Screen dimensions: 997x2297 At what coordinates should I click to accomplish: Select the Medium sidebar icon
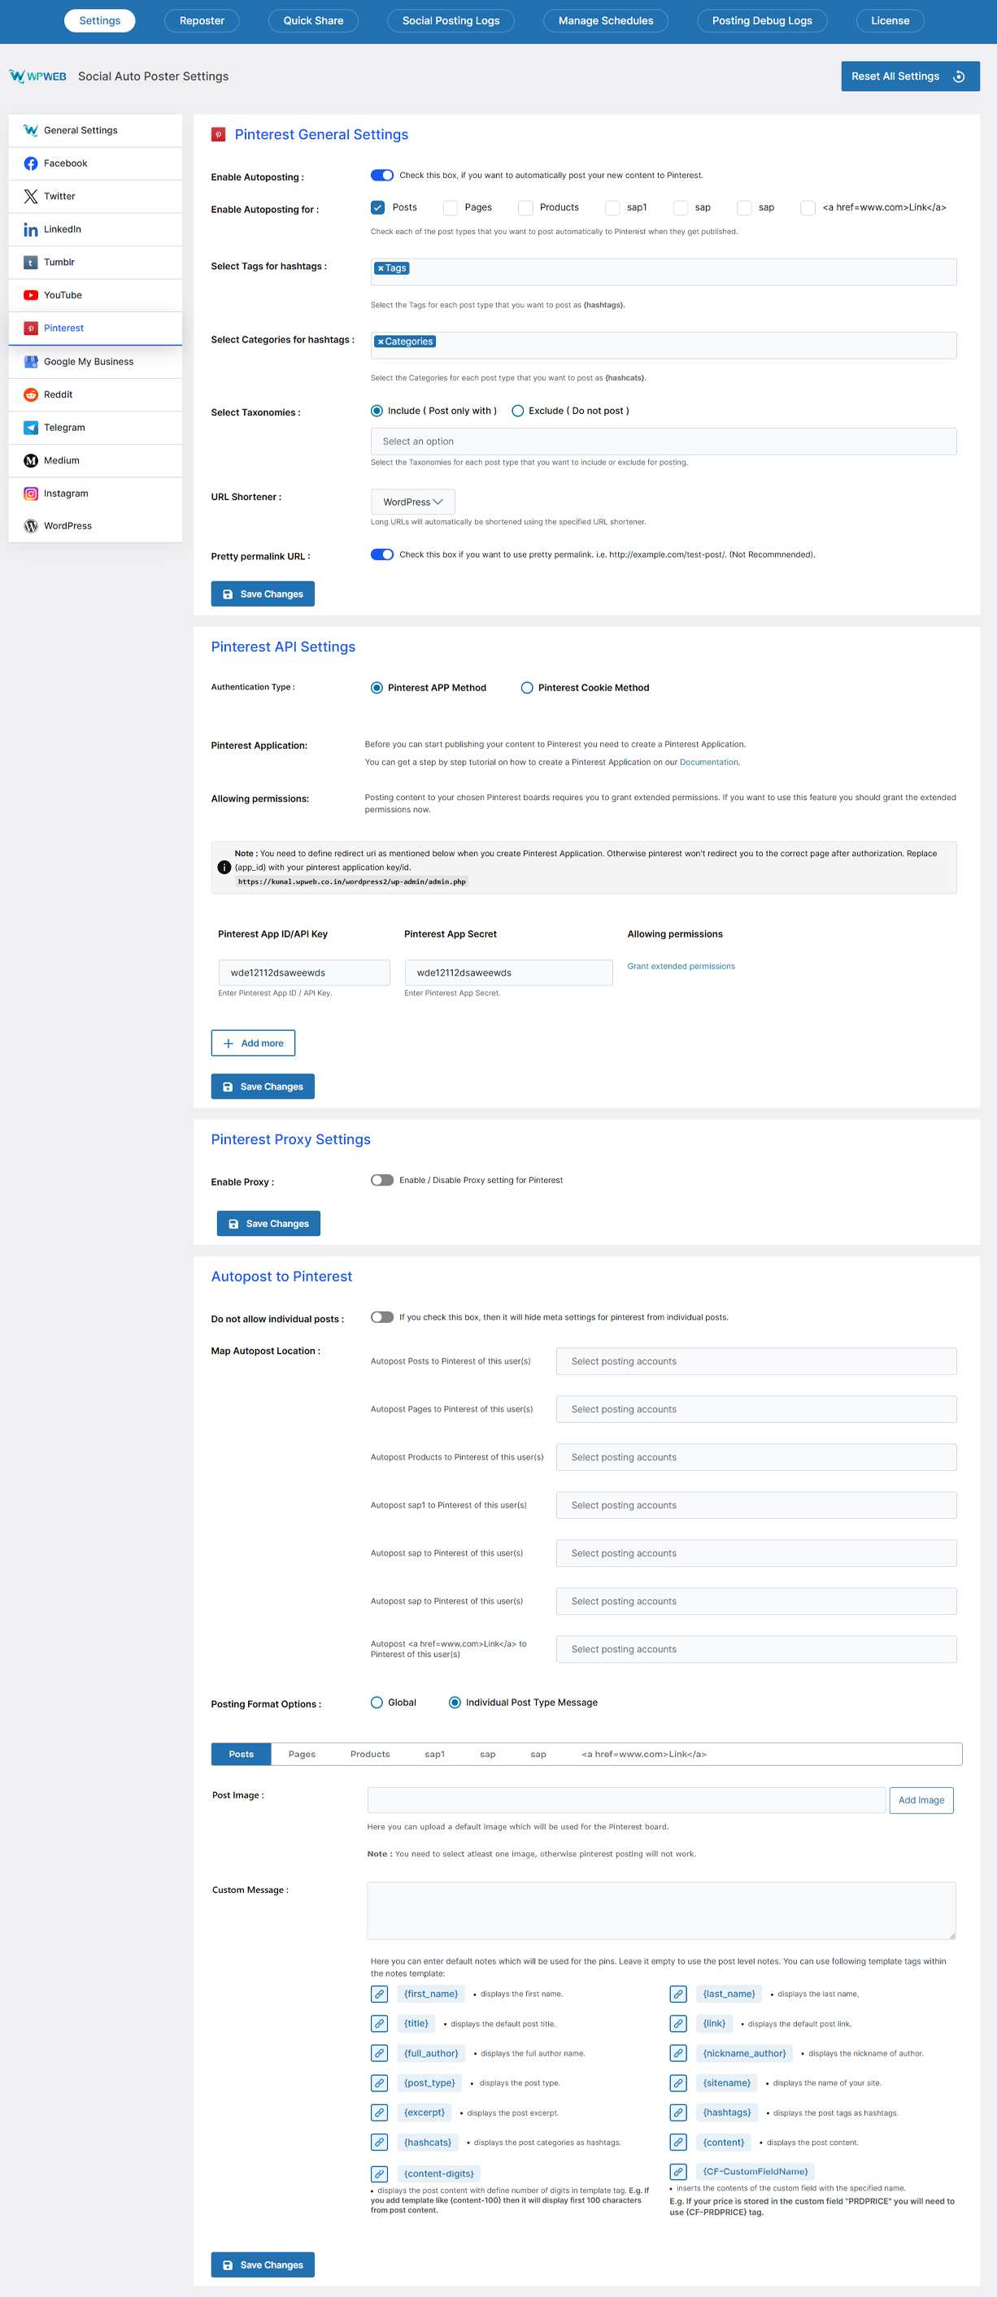[30, 460]
